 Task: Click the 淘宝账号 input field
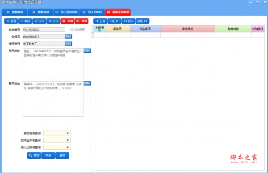pyautogui.click(x=44, y=44)
